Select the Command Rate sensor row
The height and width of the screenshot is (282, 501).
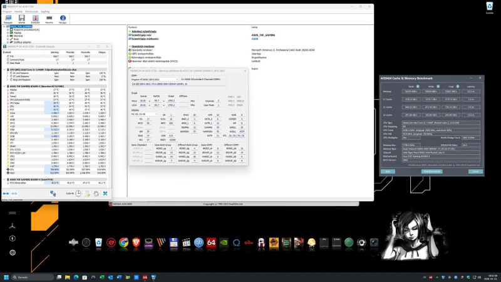pos(56,60)
